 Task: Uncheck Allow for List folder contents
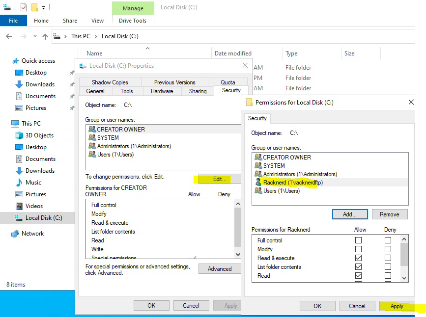pos(358,267)
